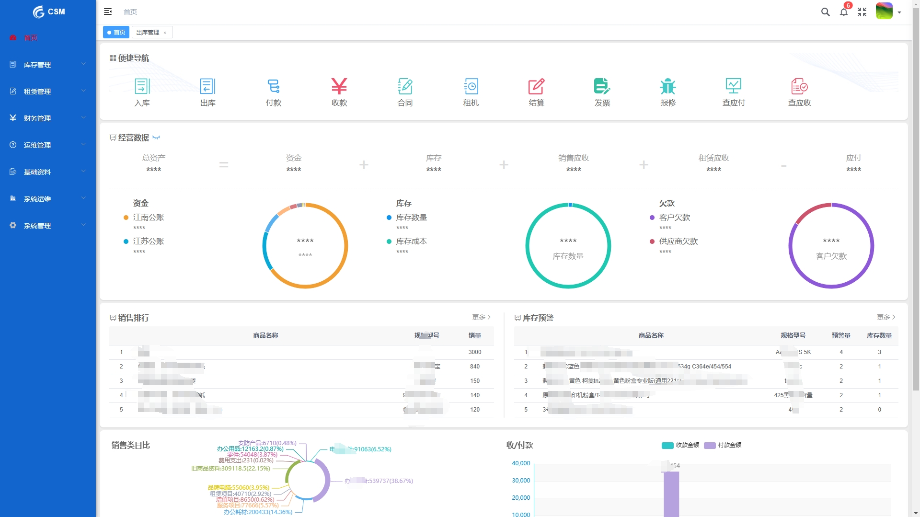The image size is (920, 517).
Task: Click the 租赁应收 summary value
Action: [x=713, y=170]
